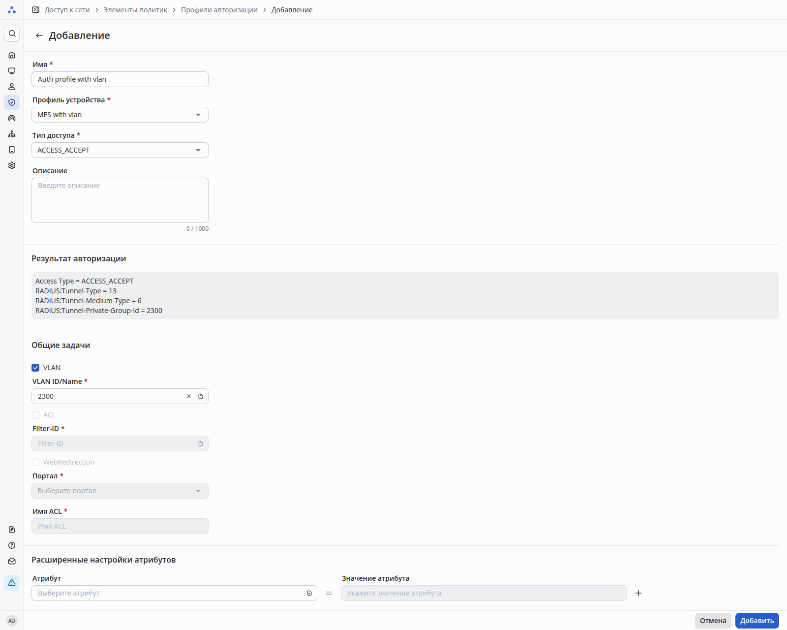Navigate to Элементы политик breadcrumb
This screenshot has height=630, width=787.
click(x=135, y=10)
